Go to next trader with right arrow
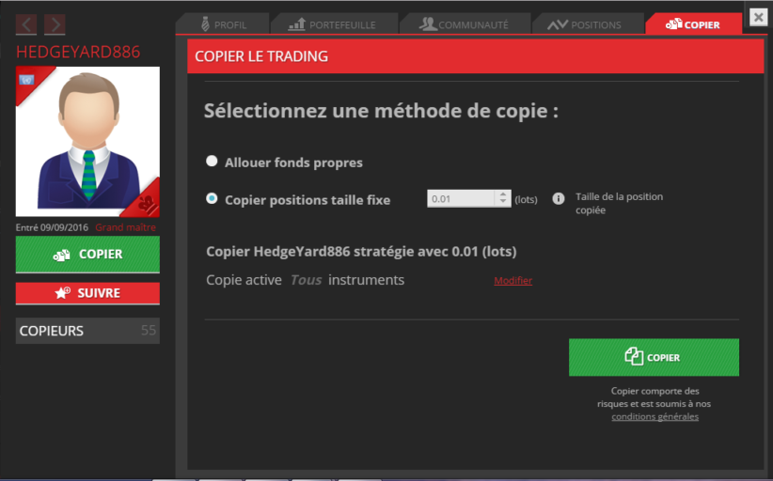 tap(55, 24)
